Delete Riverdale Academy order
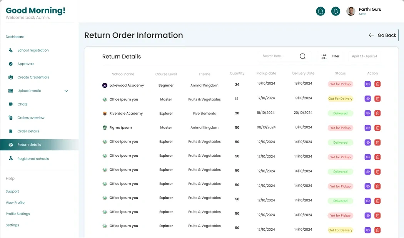 (377, 113)
